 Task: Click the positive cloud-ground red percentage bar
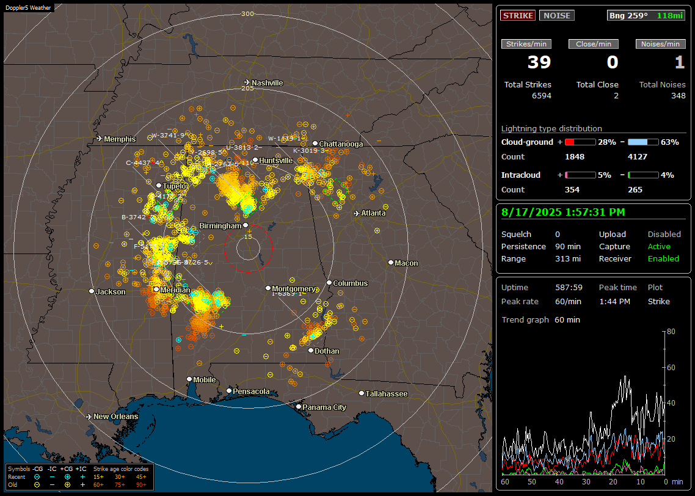pos(580,142)
